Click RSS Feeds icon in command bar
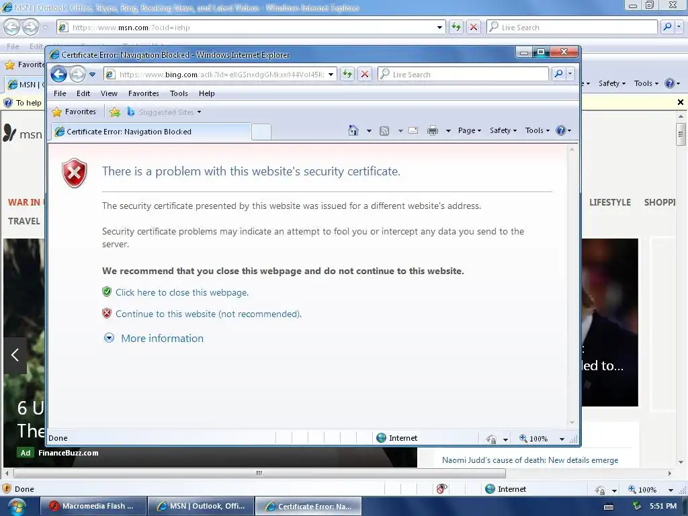The width and height of the screenshot is (688, 516). (x=384, y=131)
